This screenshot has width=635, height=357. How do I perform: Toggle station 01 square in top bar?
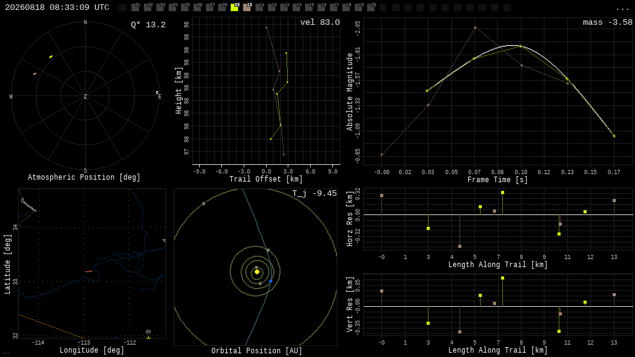coord(135,7)
